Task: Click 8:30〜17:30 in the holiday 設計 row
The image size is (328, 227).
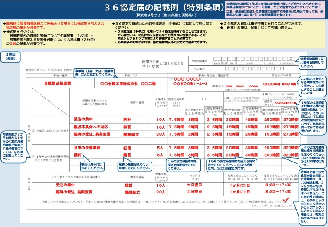Action: click(278, 185)
